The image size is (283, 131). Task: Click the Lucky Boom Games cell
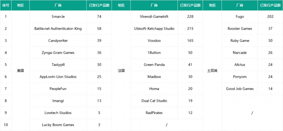(x=58, y=125)
